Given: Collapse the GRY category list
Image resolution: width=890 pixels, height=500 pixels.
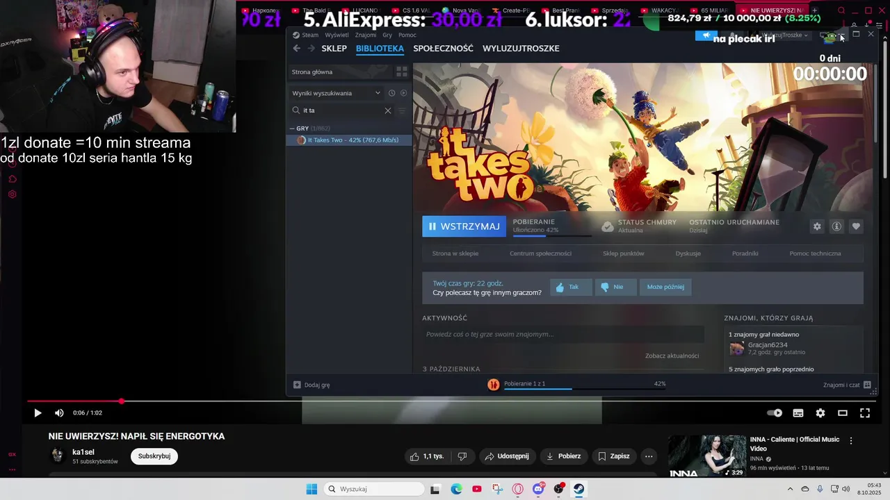Looking at the screenshot, I should 292,128.
